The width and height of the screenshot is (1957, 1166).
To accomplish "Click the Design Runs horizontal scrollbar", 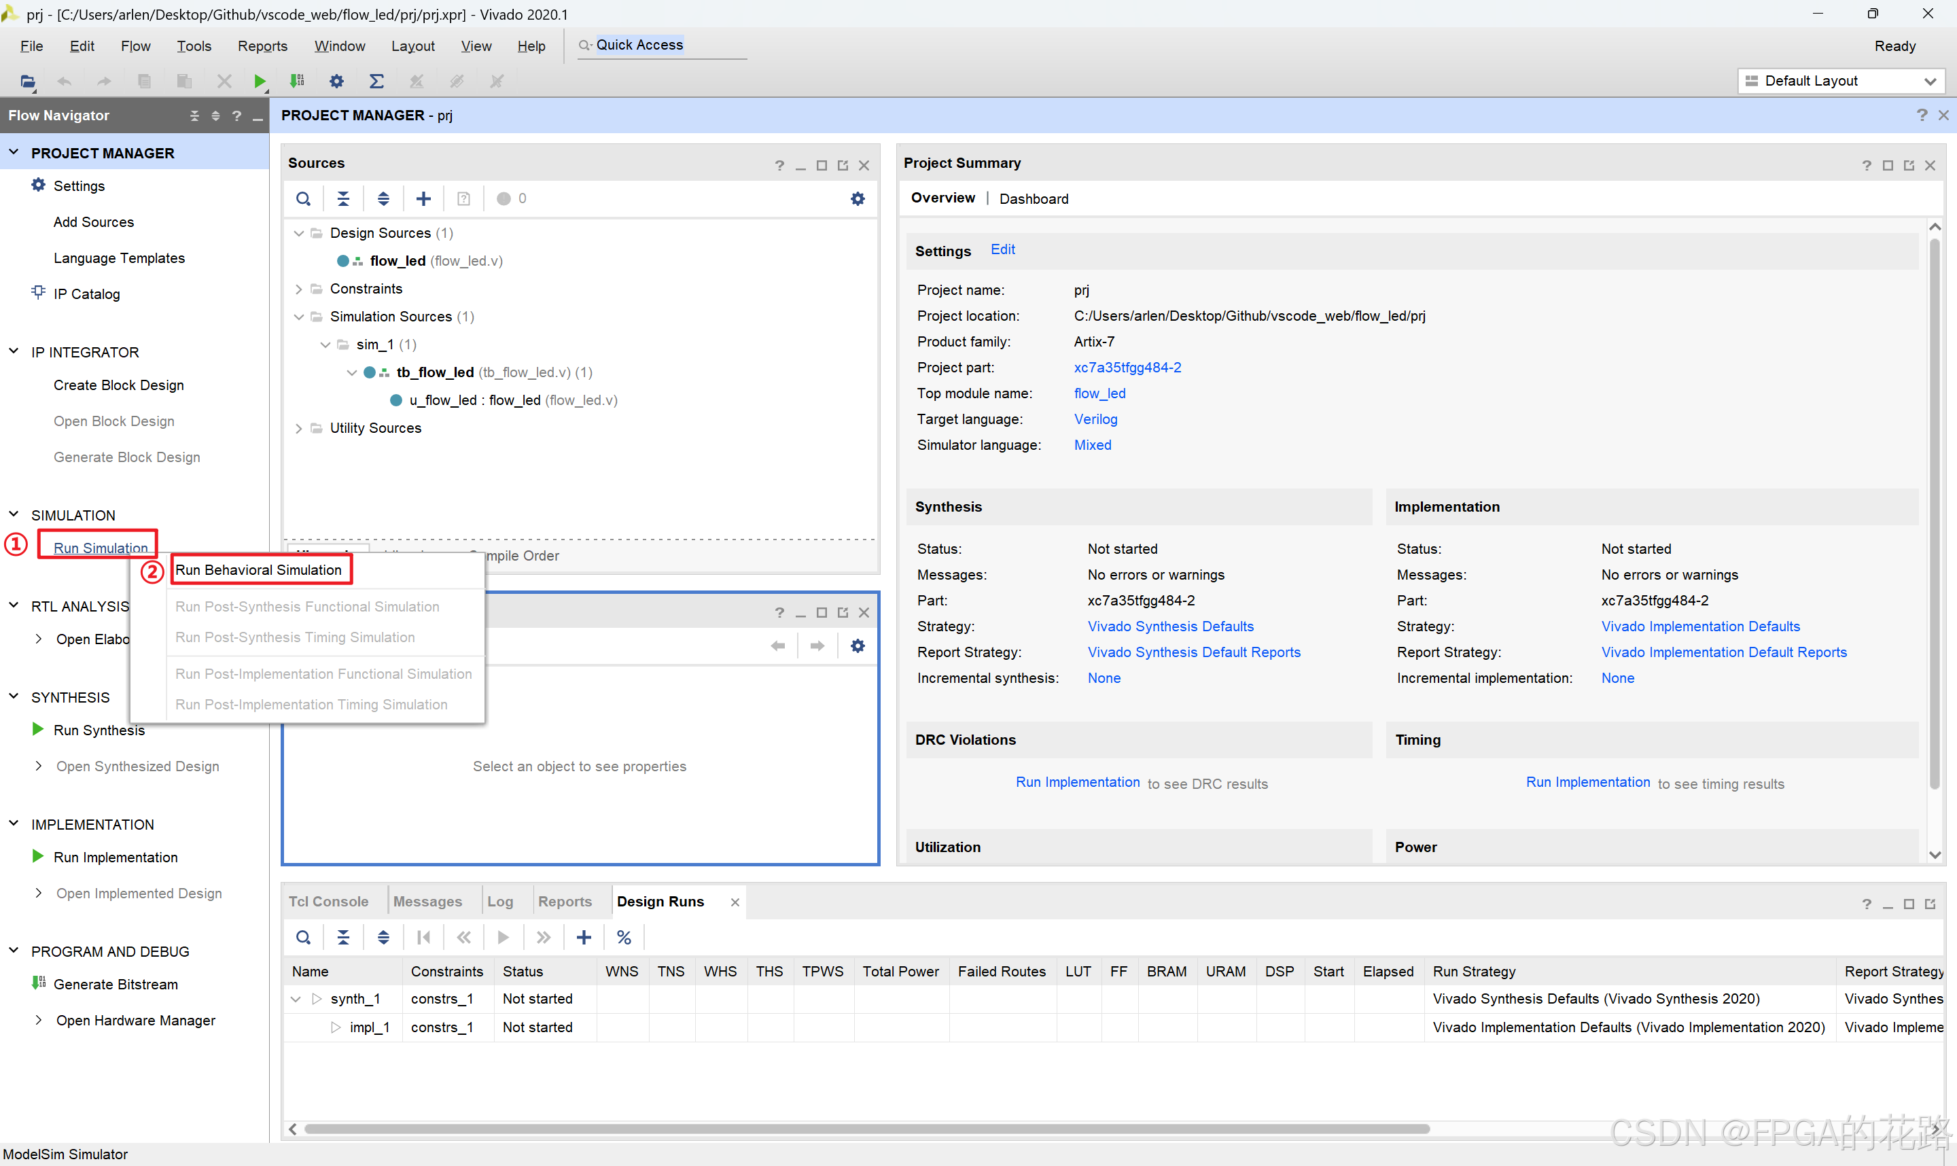I will click(x=866, y=1129).
